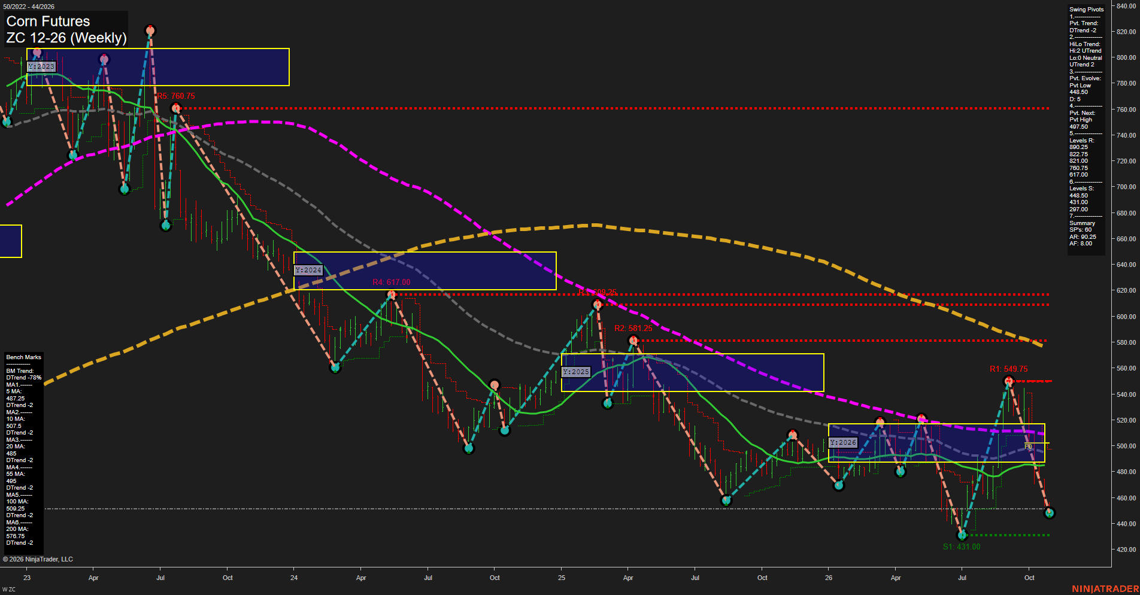Select the swing pivot high marker at R1 549.75
The width and height of the screenshot is (1140, 595).
pyautogui.click(x=1009, y=381)
